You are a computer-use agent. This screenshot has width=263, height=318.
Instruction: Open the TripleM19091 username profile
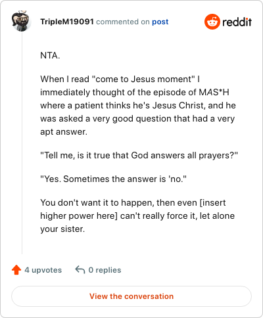67,22
